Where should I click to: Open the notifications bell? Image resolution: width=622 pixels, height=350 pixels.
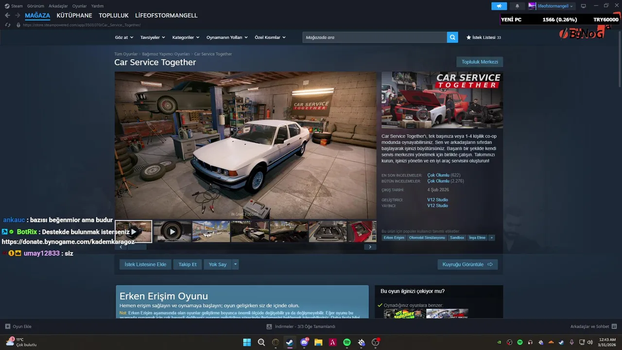pyautogui.click(x=517, y=6)
